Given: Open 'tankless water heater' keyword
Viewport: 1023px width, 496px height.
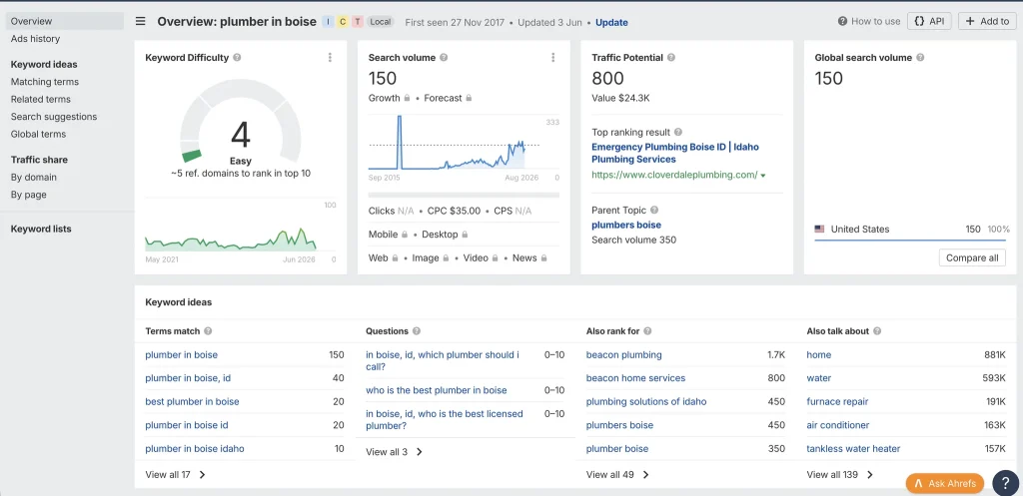Looking at the screenshot, I should [853, 448].
